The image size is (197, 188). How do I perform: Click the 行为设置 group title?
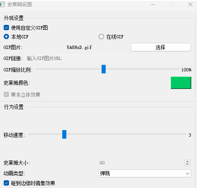click(x=14, y=107)
